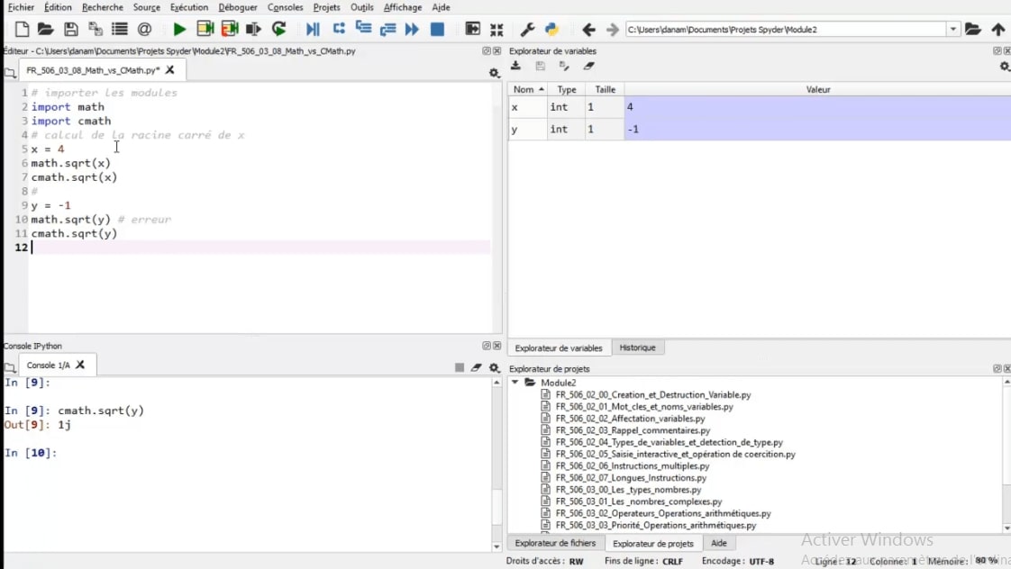Select value cell of variable x

point(817,107)
